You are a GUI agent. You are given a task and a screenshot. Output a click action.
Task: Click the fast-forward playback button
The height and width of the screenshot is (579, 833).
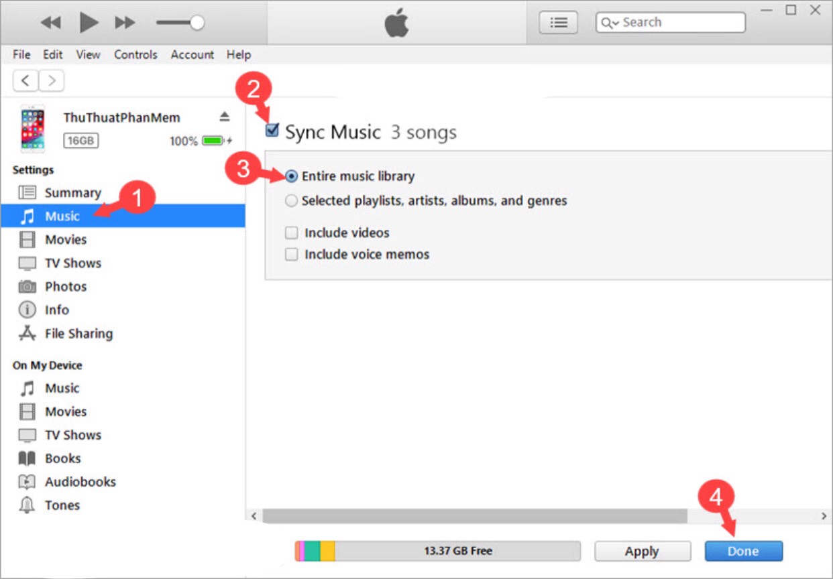click(x=125, y=23)
